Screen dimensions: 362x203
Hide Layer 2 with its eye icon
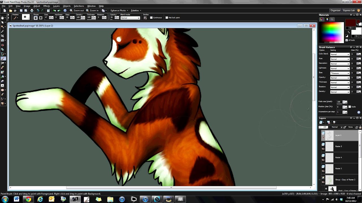(x=323, y=138)
